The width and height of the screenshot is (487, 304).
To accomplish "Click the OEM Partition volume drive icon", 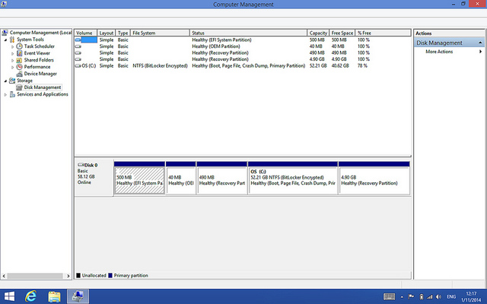I will [x=78, y=46].
